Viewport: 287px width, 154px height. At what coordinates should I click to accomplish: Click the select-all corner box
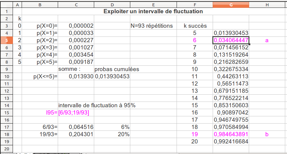click(6, 5)
